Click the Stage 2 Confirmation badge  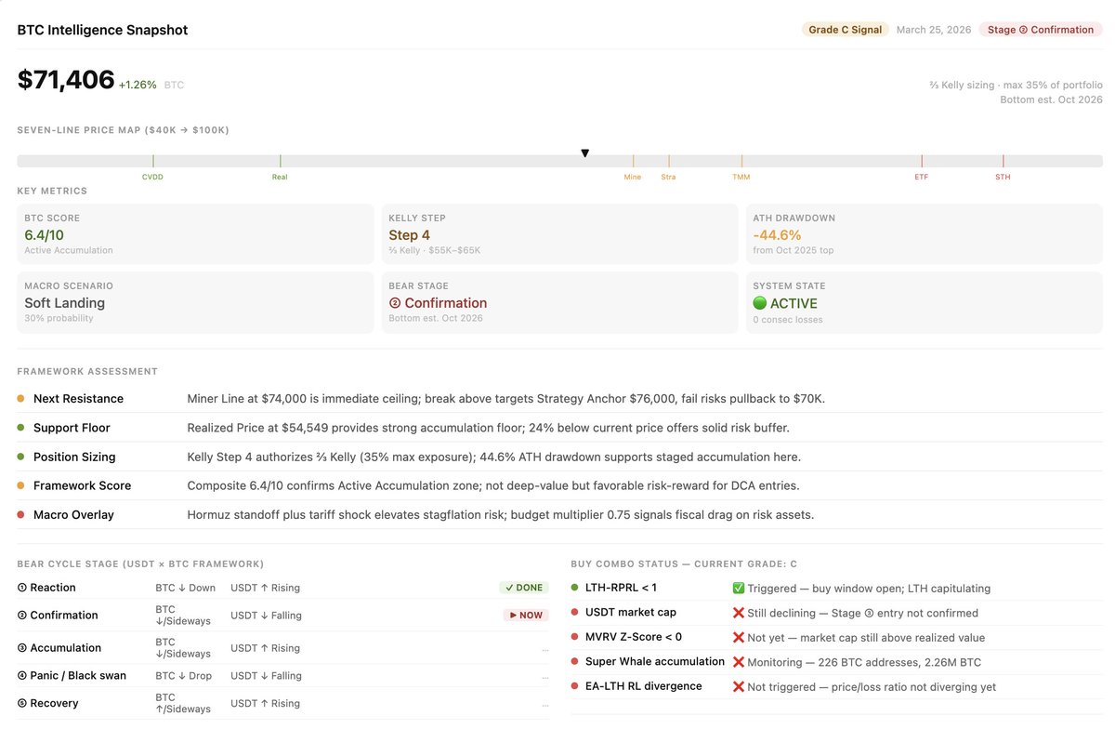pos(1041,30)
